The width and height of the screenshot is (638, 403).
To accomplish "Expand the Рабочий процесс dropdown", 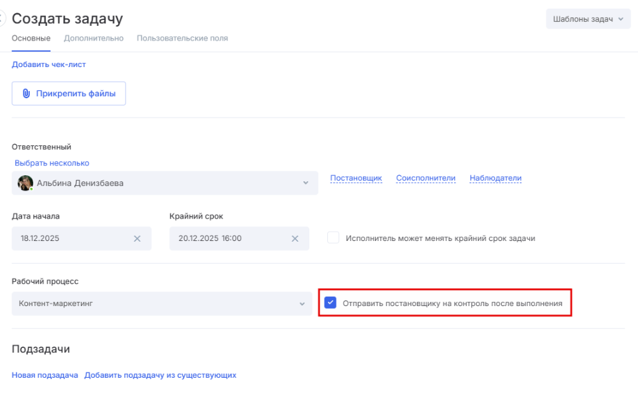I will click(x=302, y=304).
